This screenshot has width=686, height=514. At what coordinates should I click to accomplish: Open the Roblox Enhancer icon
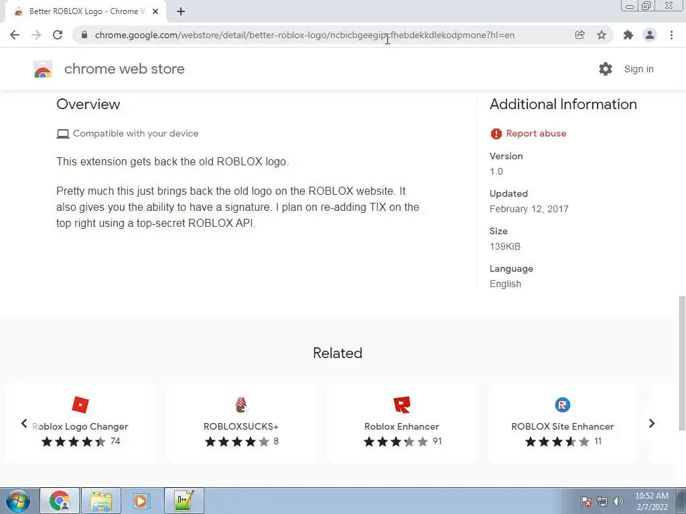point(402,405)
